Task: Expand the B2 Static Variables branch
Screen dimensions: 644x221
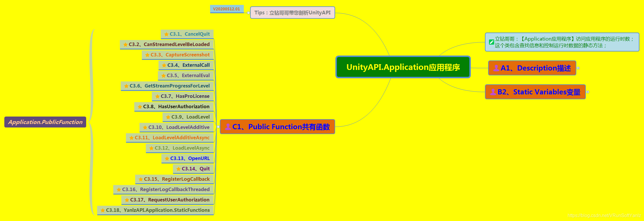Action: (588, 92)
